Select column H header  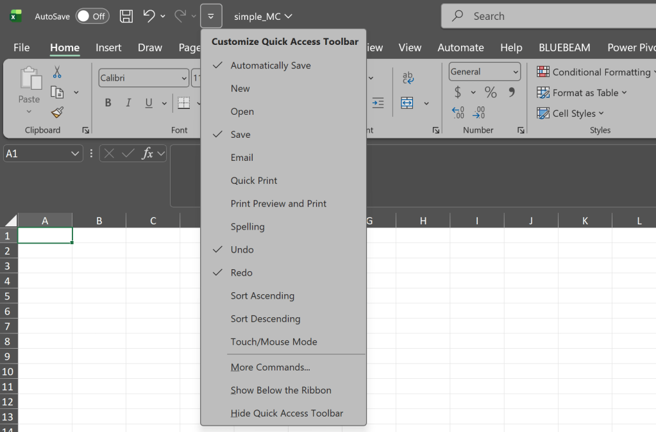pos(423,220)
